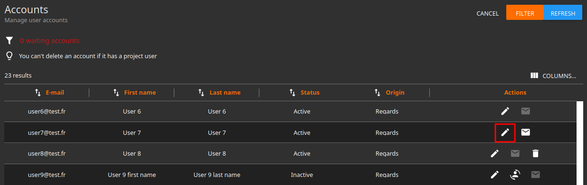The width and height of the screenshot is (587, 185).
Task: Delete the user8@test.fr account
Action: (x=535, y=153)
